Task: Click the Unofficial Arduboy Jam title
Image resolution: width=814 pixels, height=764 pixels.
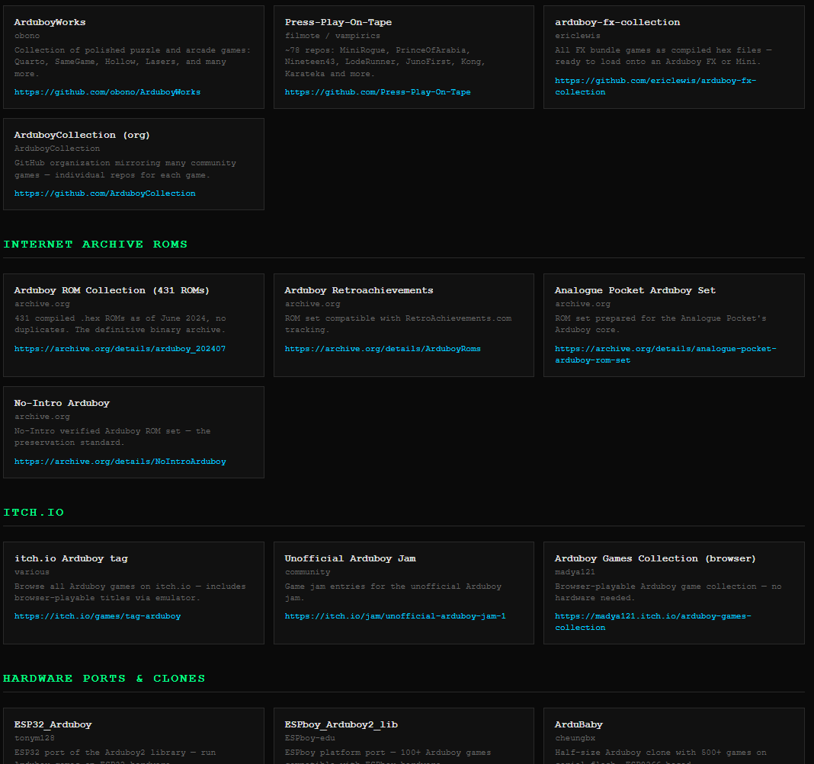Action: (350, 558)
